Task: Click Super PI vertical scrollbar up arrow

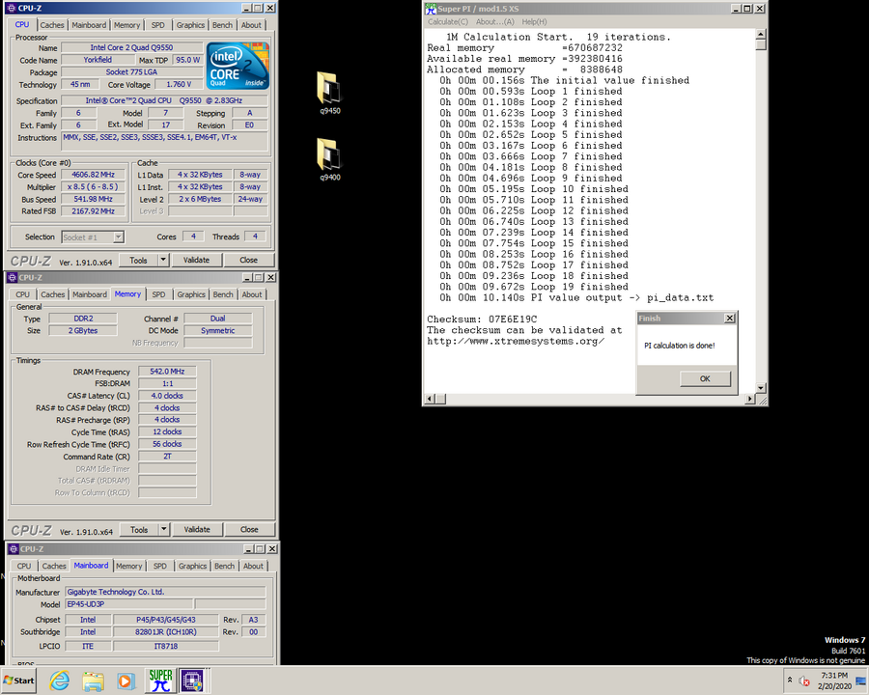Action: [761, 35]
